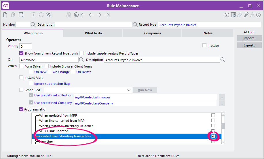Click the chain link icon
The height and width of the screenshot is (159, 264).
pyautogui.click(x=246, y=15)
